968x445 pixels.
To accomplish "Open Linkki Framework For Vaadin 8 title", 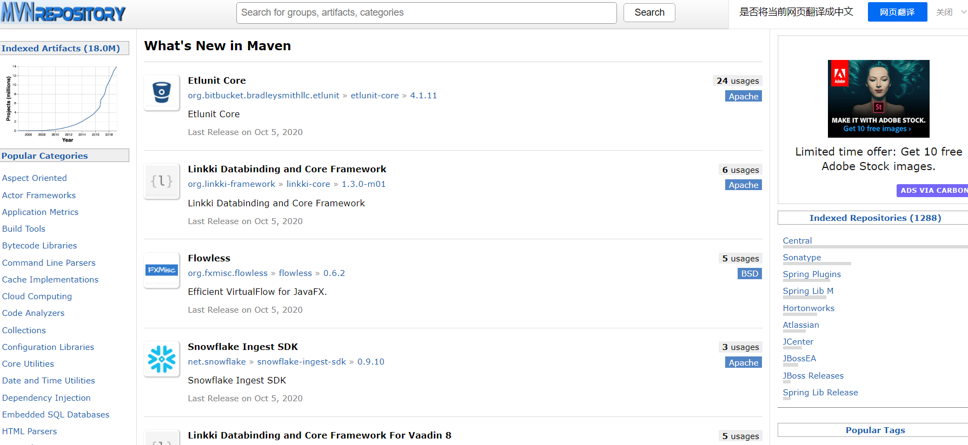I will [320, 435].
